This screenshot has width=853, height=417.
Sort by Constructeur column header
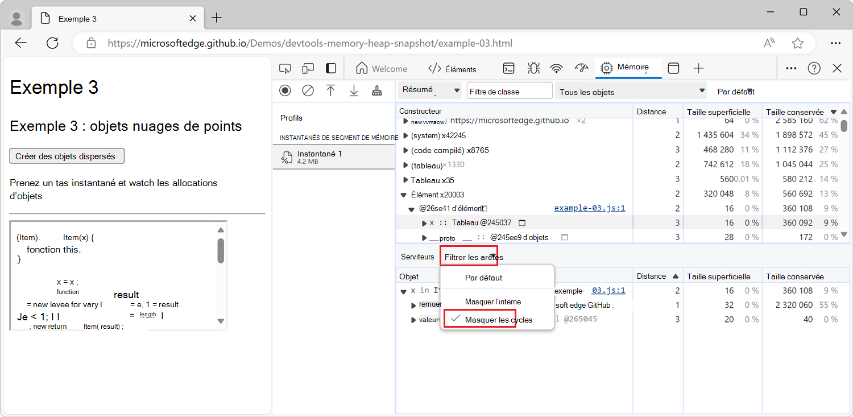514,112
